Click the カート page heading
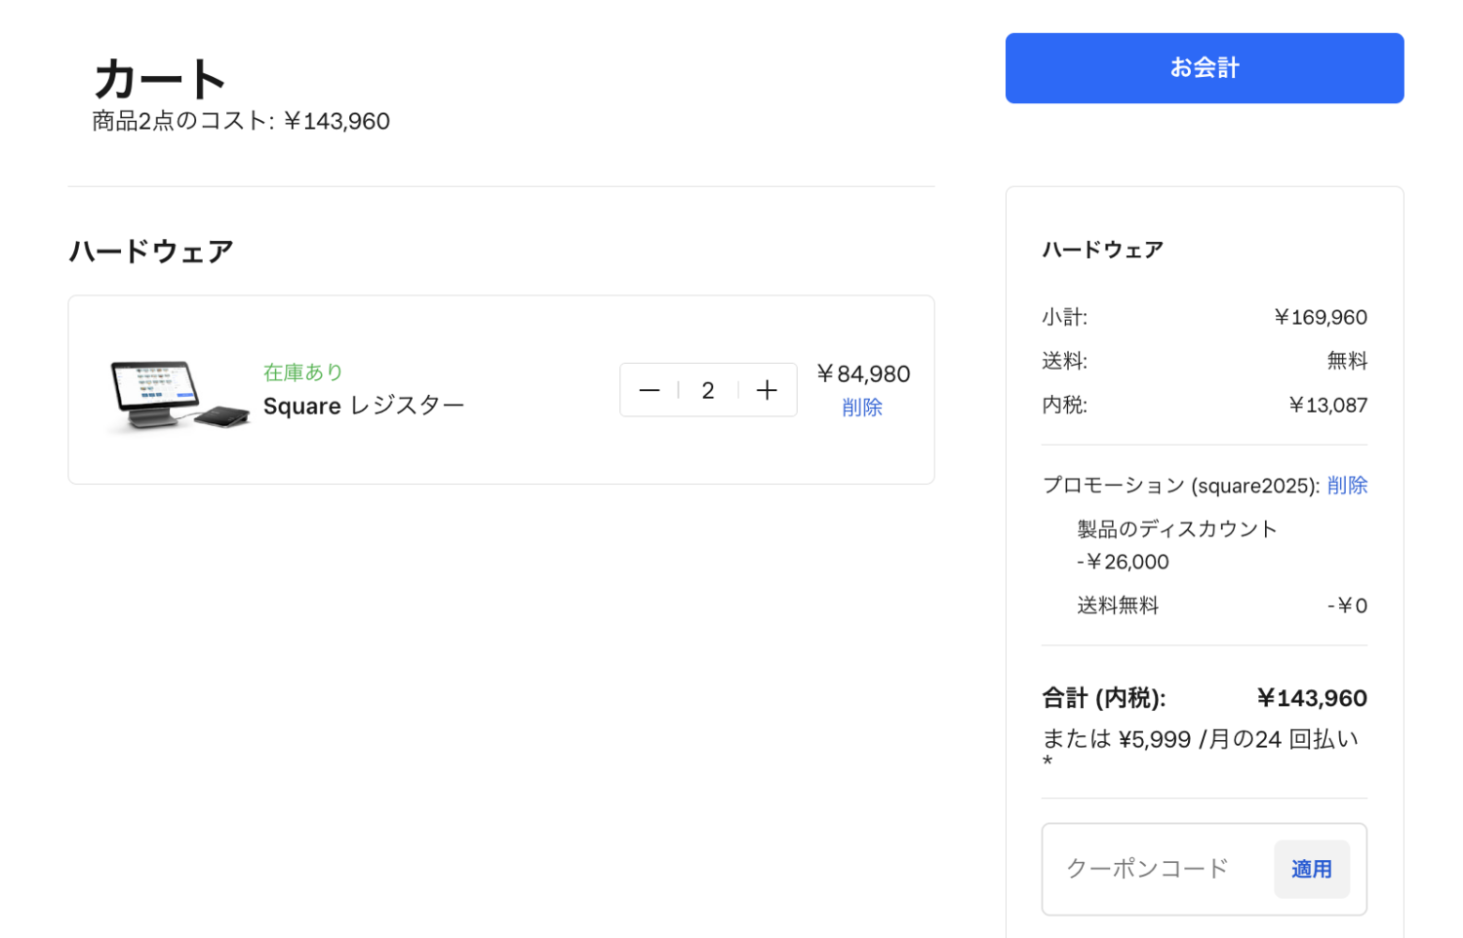 tap(160, 79)
